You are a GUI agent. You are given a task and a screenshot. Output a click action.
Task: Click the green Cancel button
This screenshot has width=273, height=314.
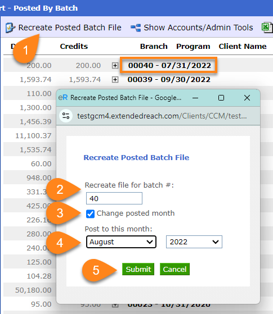[x=174, y=269]
